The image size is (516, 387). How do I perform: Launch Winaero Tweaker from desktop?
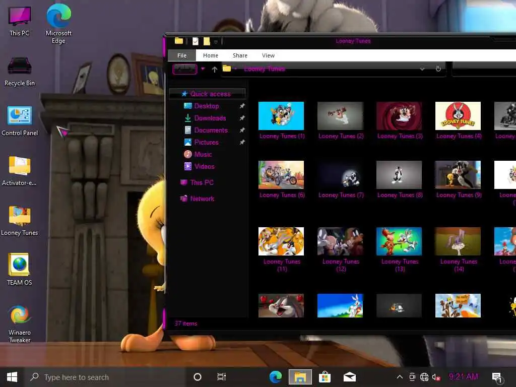(x=20, y=324)
